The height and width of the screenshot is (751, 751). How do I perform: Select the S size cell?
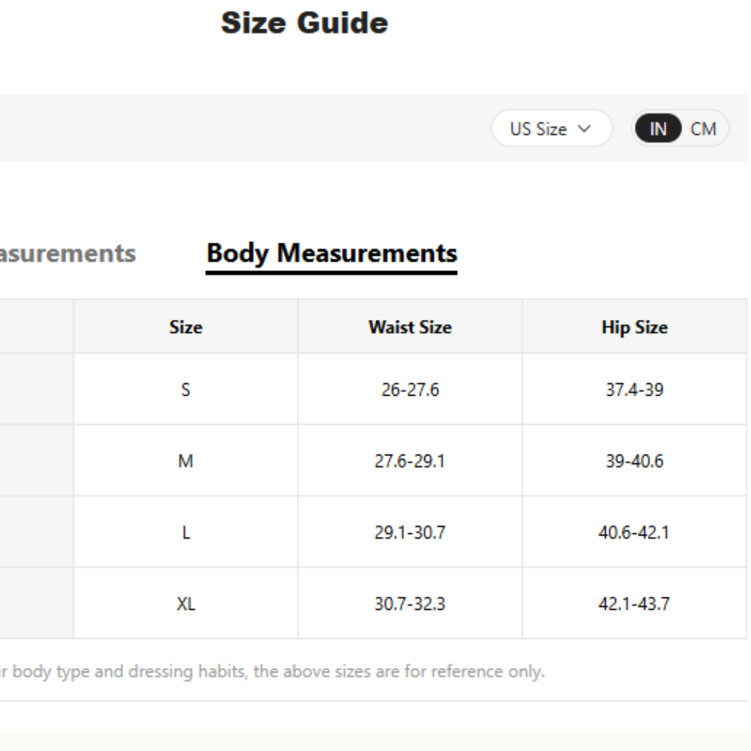pyautogui.click(x=186, y=389)
